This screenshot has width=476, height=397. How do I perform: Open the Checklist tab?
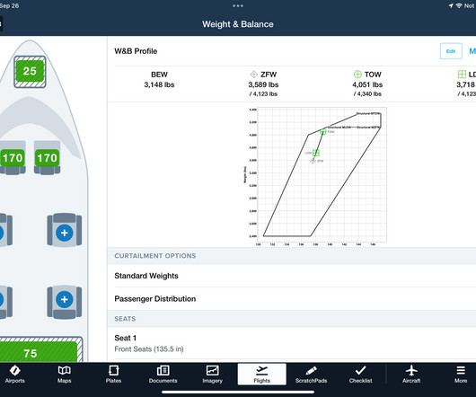point(360,375)
